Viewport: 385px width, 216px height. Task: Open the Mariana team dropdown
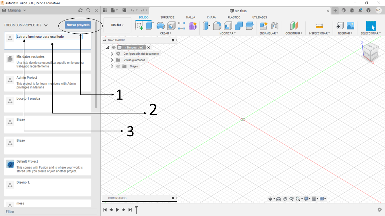coord(14,10)
